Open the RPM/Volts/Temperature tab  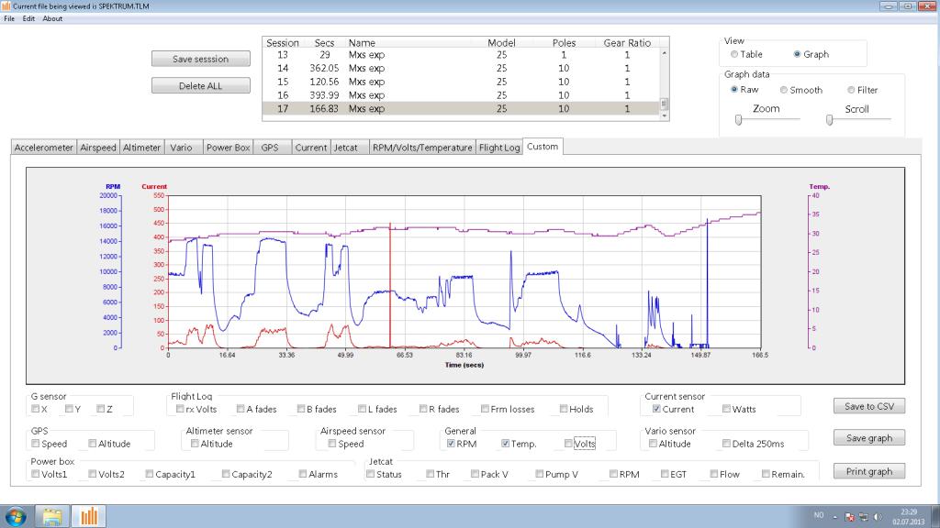(422, 147)
